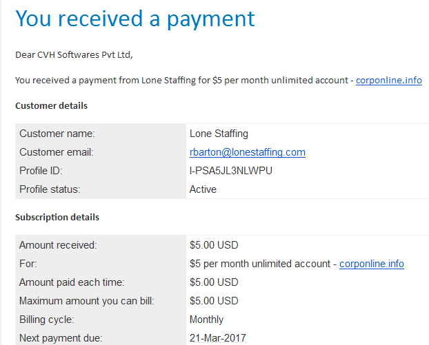Viewport: 429px width, 345px height.
Task: Click the 'Monthly' billing cycle value
Action: coord(206,320)
